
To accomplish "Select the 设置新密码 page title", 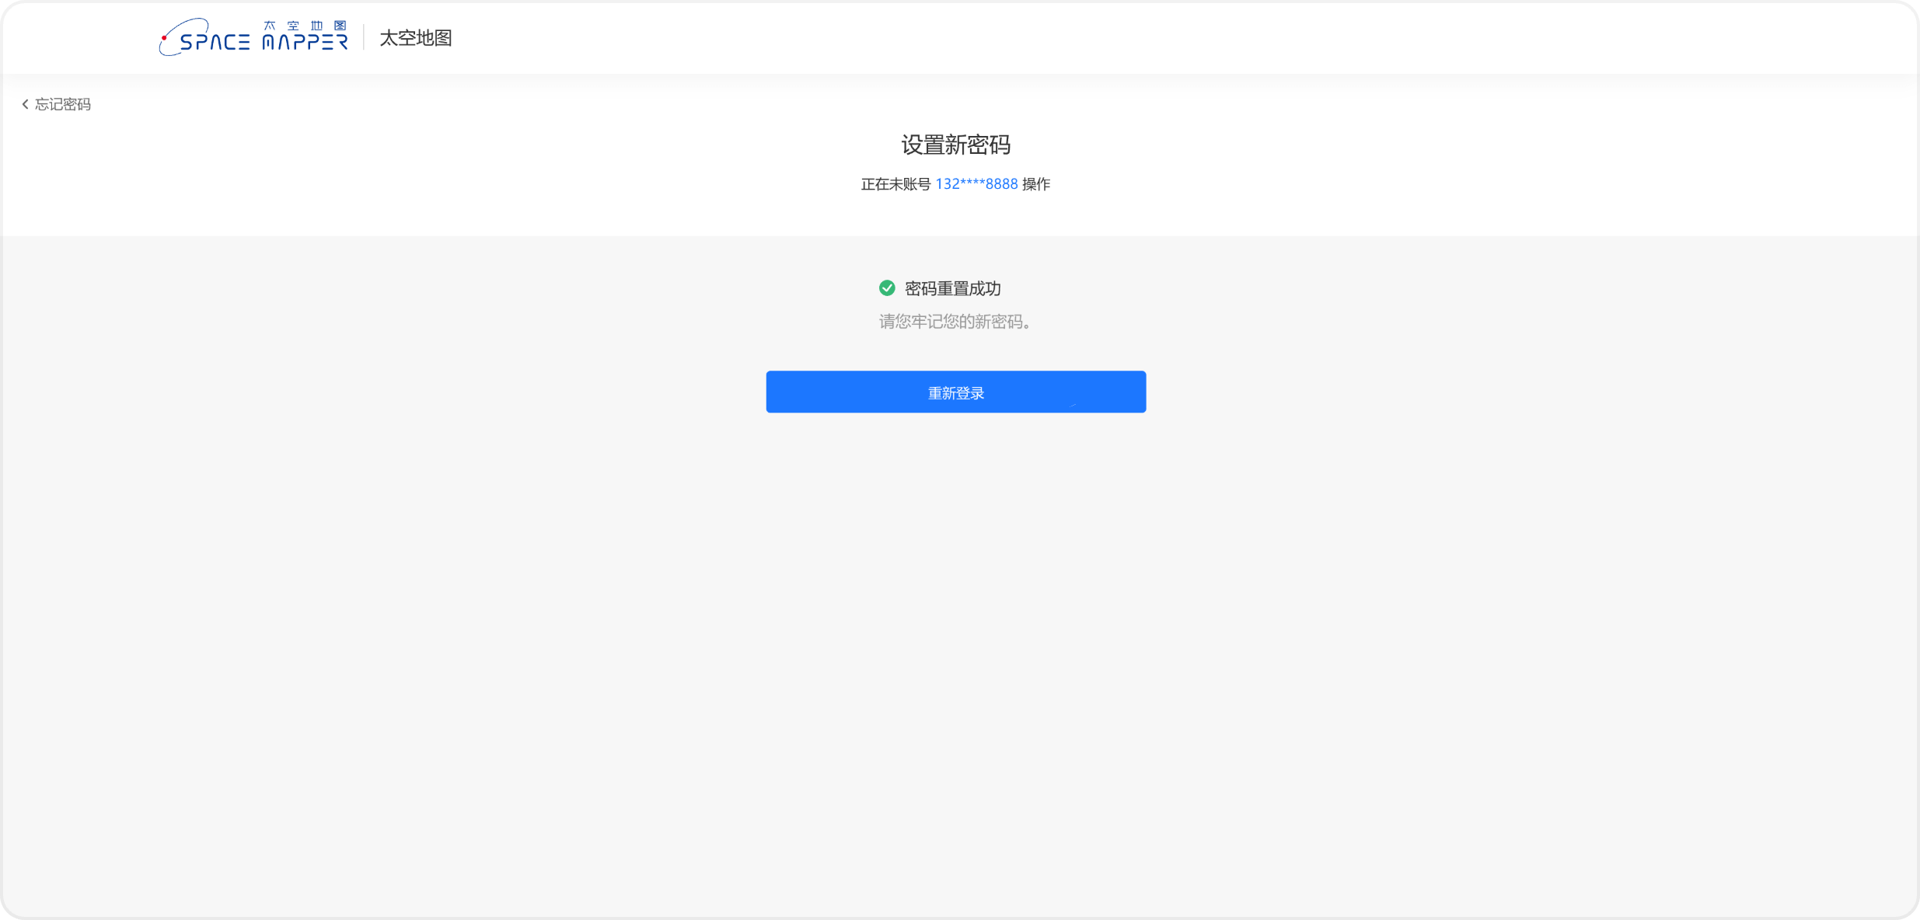I will [x=955, y=145].
